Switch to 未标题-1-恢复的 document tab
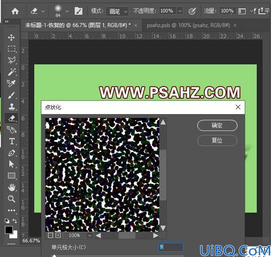 pyautogui.click(x=77, y=25)
